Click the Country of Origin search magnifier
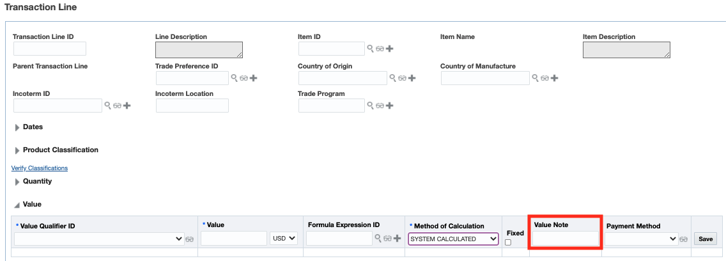 (x=393, y=78)
